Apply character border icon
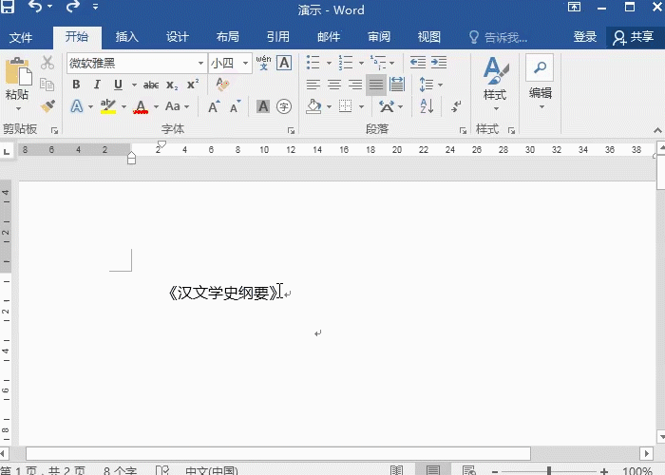Image resolution: width=665 pixels, height=475 pixels. coord(284,63)
